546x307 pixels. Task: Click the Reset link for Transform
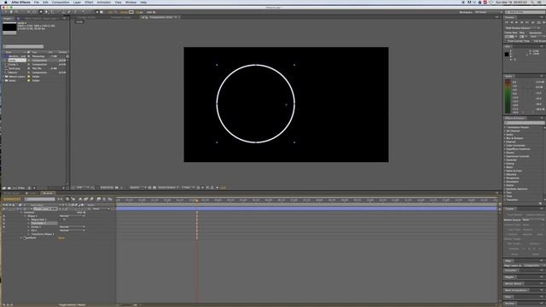click(61, 238)
